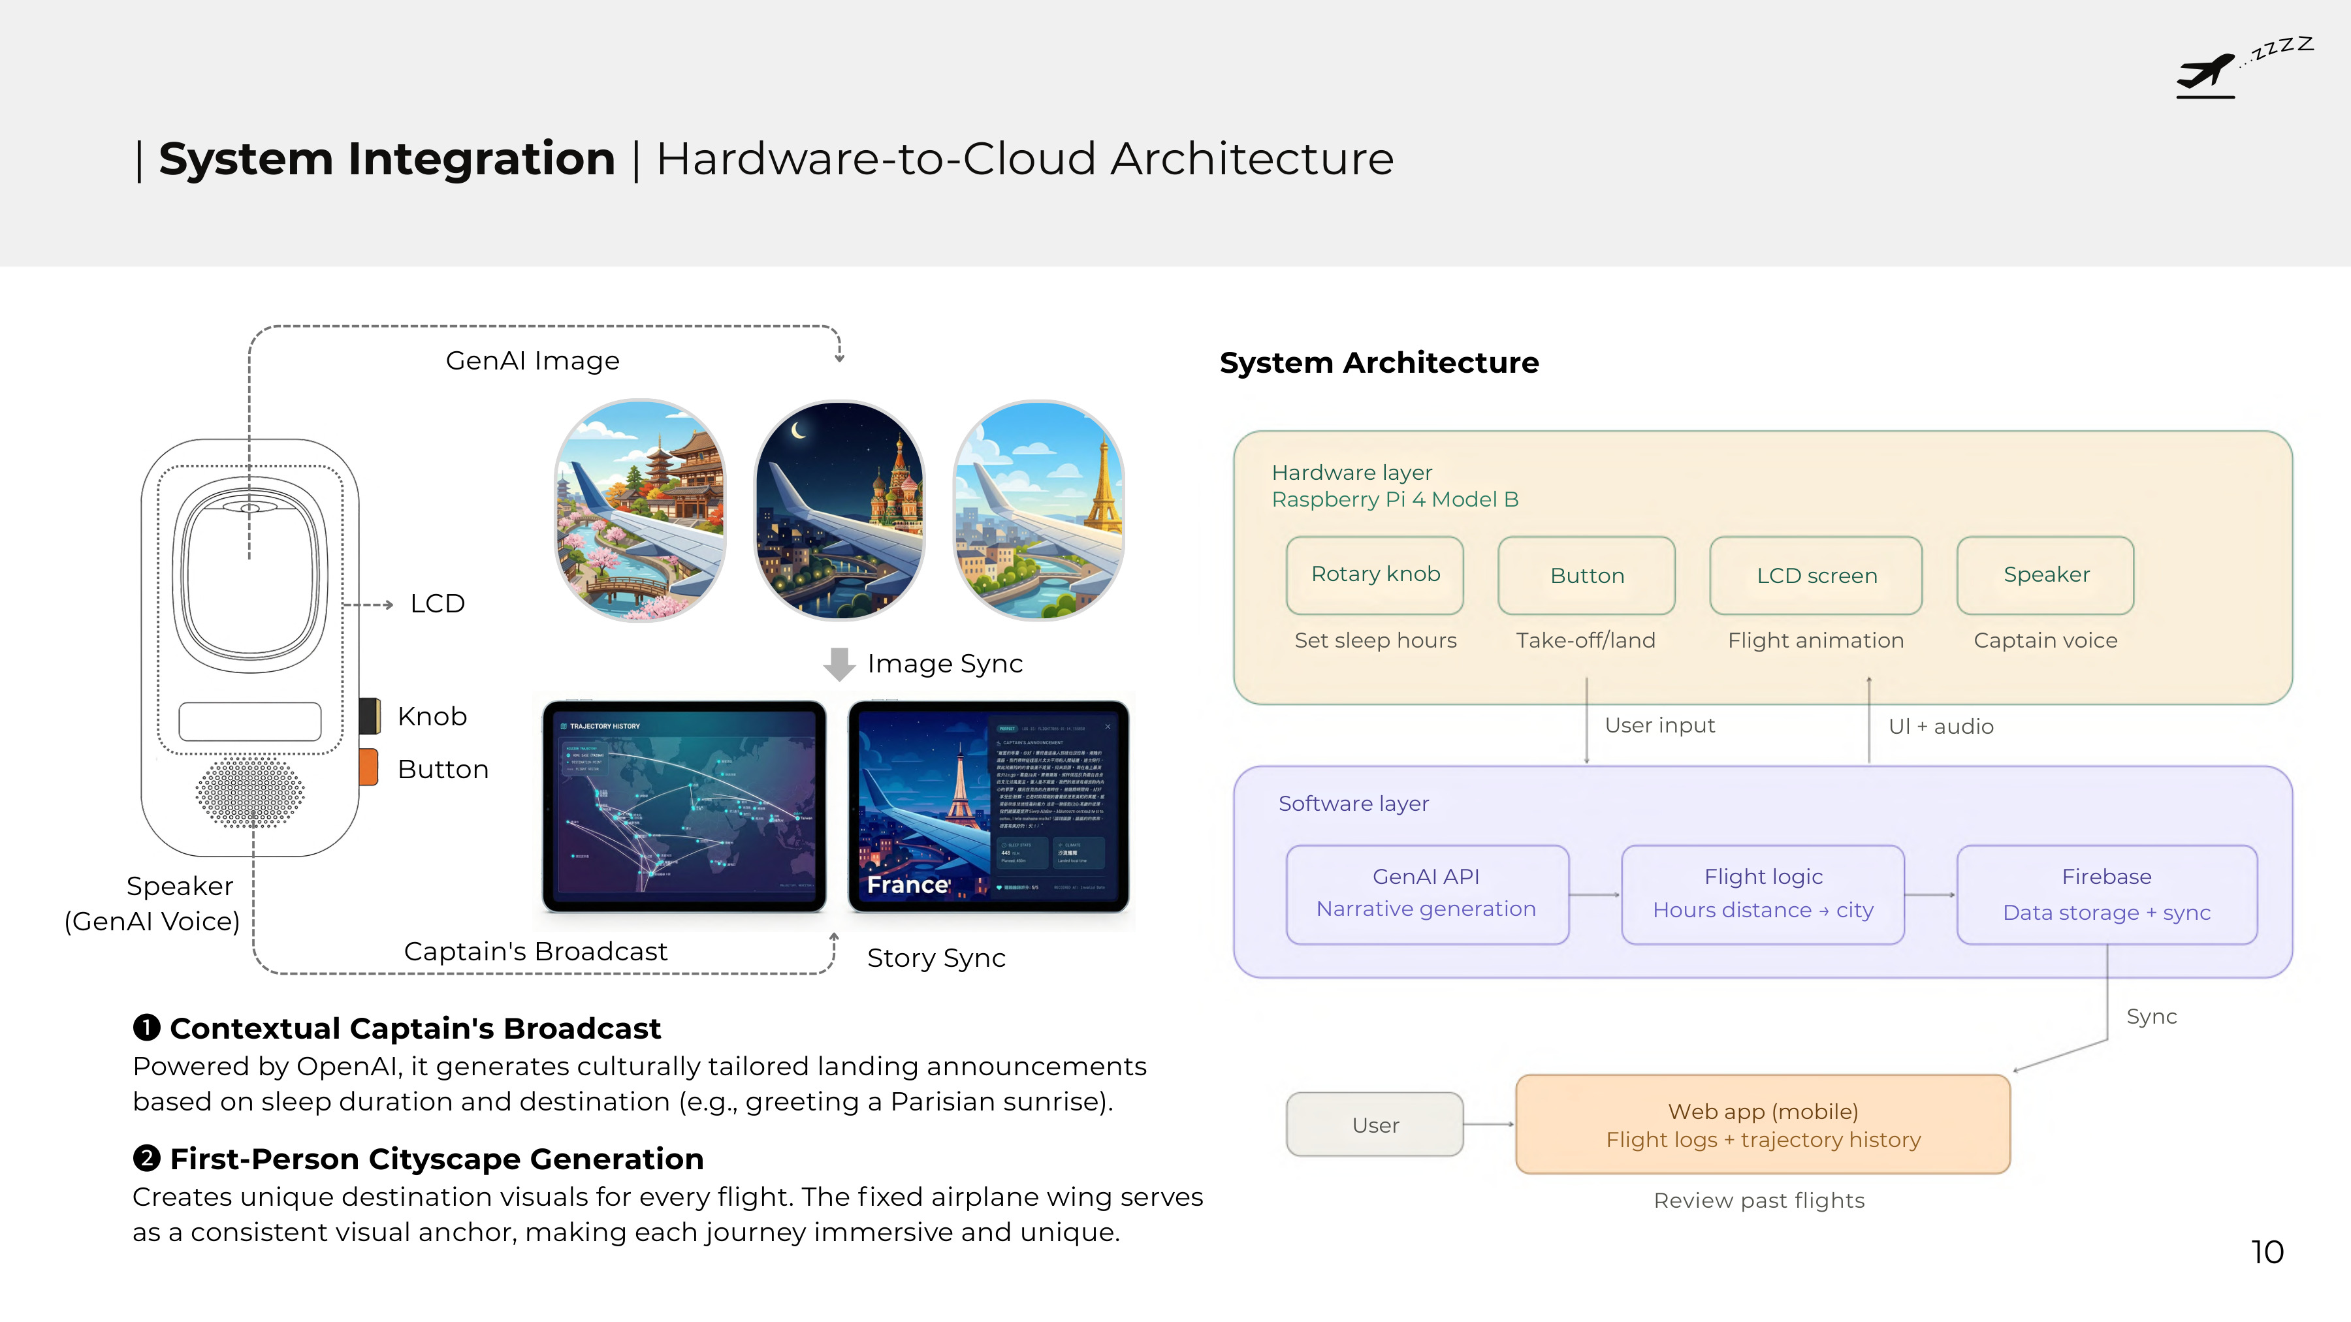The image size is (2351, 1322).
Task: Click the System Architecture heading
Action: click(1379, 363)
